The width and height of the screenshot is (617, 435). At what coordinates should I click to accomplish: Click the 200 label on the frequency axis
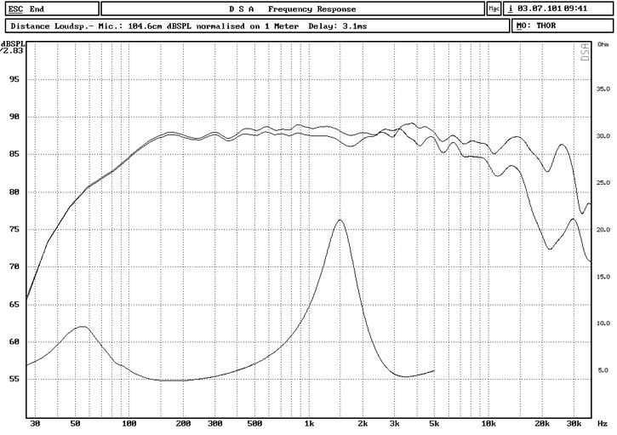183,424
